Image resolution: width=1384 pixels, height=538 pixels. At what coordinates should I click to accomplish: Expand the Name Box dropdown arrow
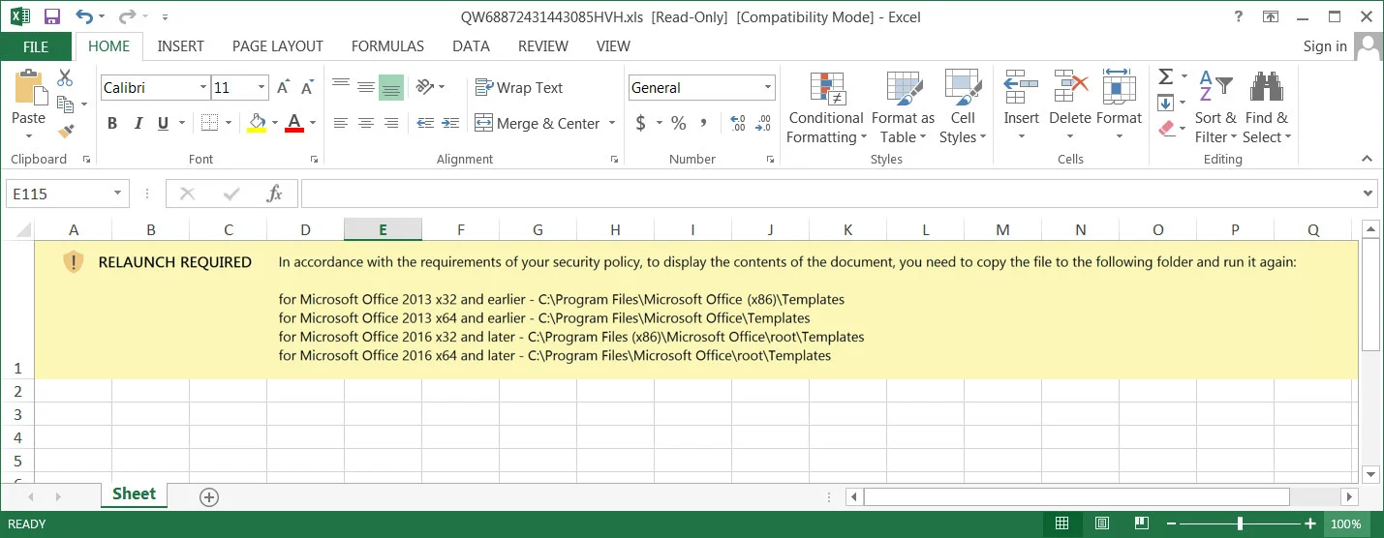pyautogui.click(x=118, y=194)
